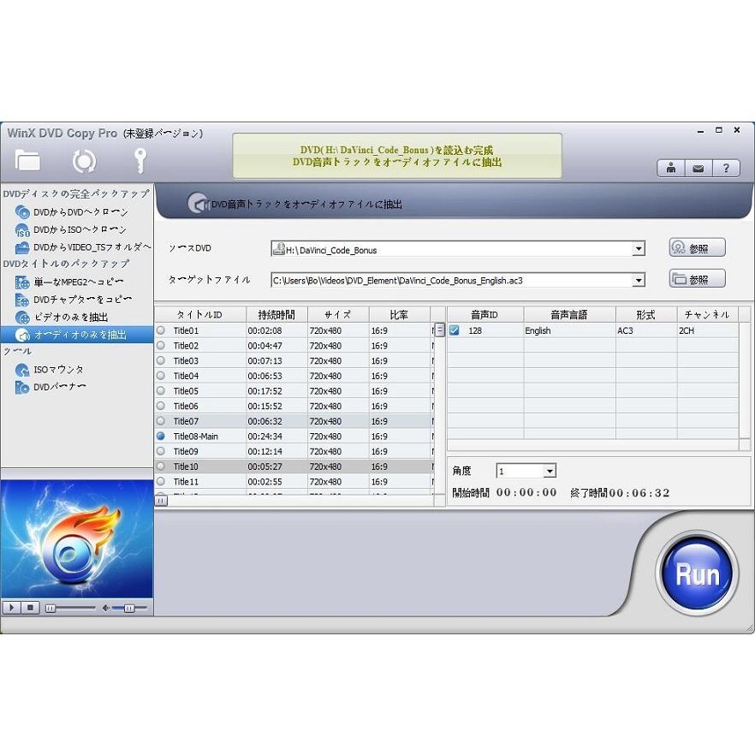Click the help question mark icon

727,168
